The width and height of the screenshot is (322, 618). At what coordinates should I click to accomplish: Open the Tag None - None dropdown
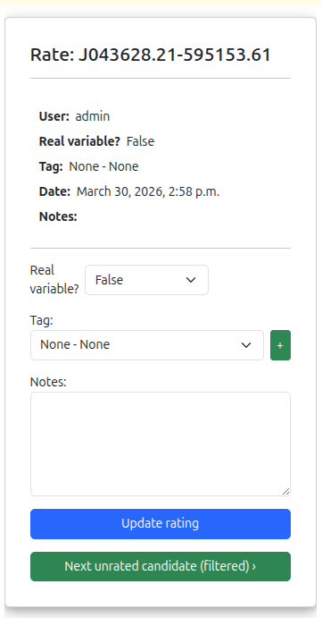146,345
